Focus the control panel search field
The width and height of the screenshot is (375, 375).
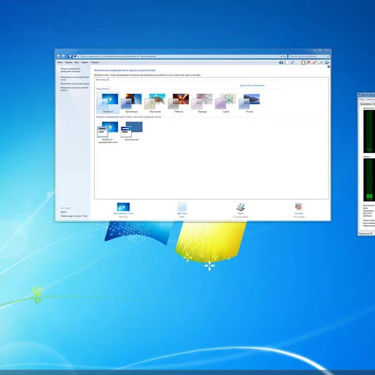pos(309,56)
